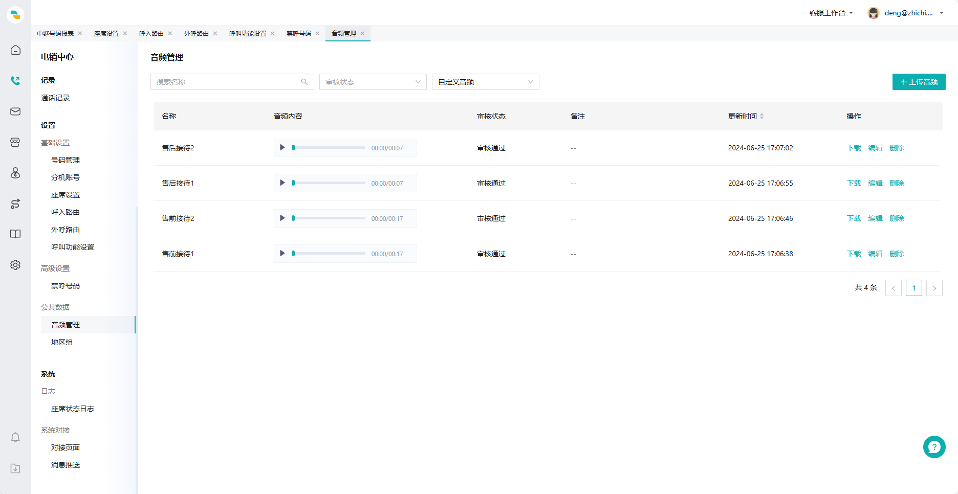Open 座席设置 in the sidebar menu

tap(66, 195)
